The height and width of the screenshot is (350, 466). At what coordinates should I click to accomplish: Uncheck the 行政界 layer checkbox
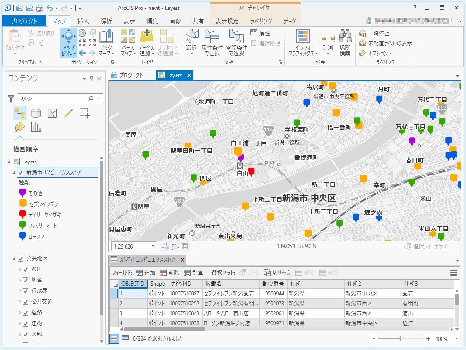tap(26, 291)
